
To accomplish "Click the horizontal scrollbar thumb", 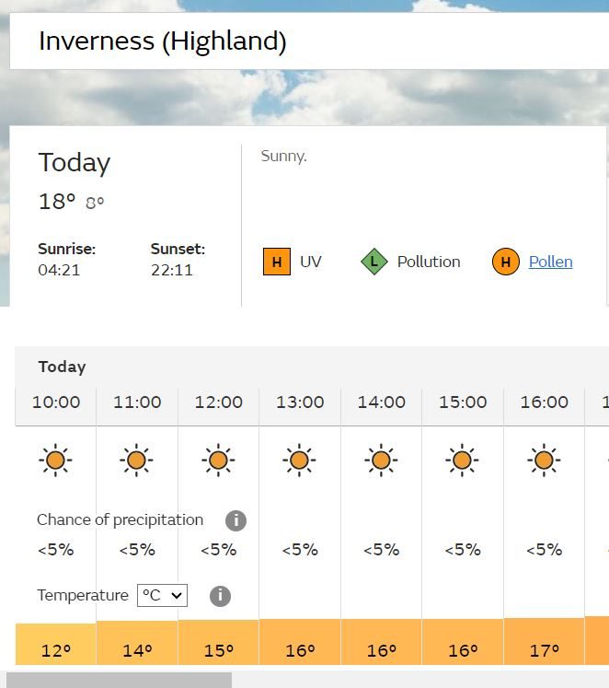I will (119, 680).
